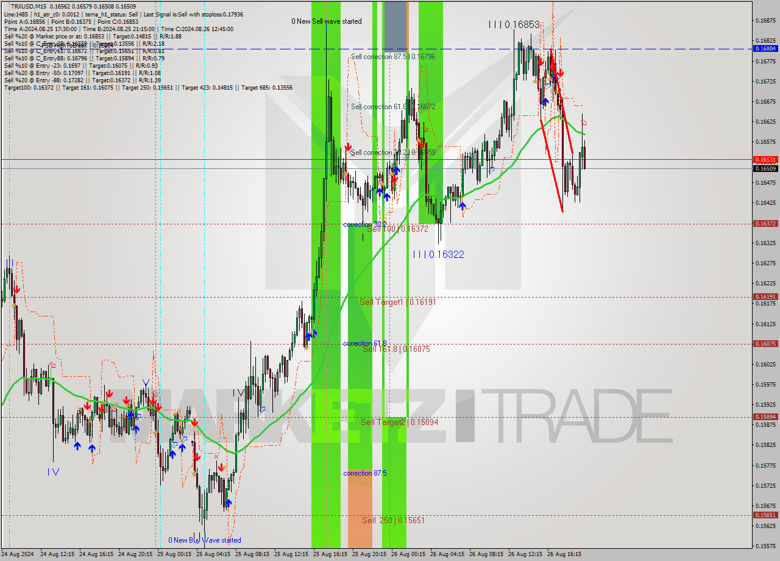Click the 0.16531 price tag on axis
The width and height of the screenshot is (780, 561).
[x=765, y=159]
